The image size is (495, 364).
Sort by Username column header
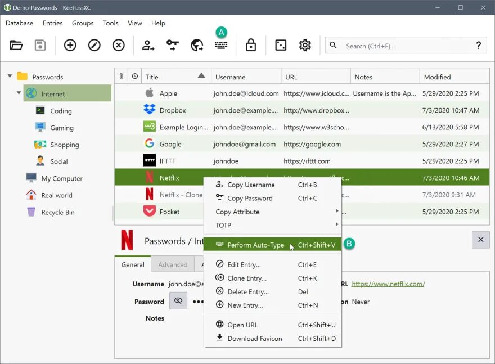(246, 77)
